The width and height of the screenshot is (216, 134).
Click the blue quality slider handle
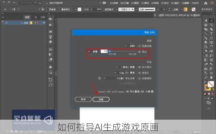[110, 52]
